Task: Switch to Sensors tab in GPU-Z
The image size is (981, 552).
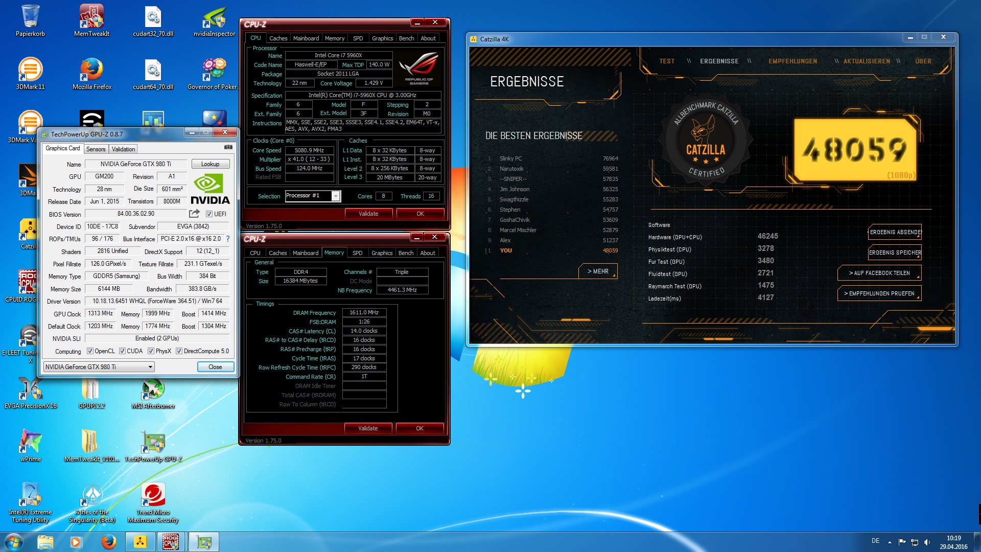Action: tap(96, 149)
